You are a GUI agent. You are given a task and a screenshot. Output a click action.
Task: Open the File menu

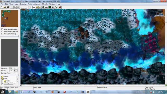[x=2, y=4]
